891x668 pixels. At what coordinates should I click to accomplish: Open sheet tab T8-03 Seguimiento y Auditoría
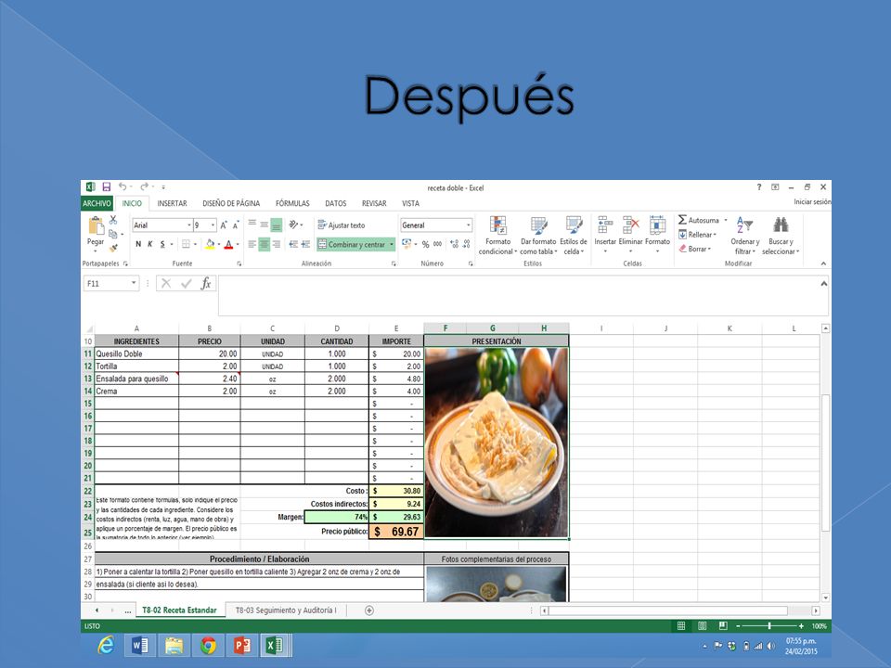click(x=286, y=610)
